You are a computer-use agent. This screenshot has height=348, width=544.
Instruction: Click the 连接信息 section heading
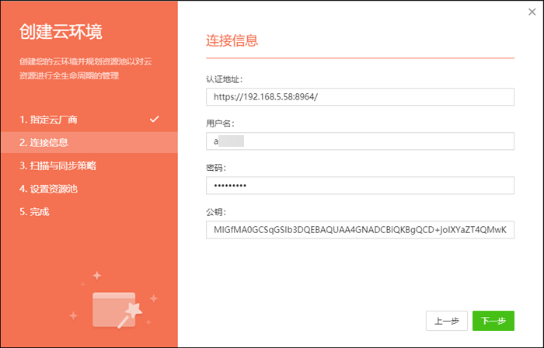[x=232, y=40]
